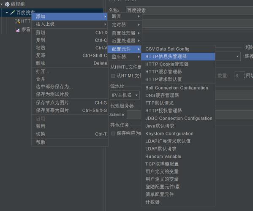Screen dimensions: 253x211
Task: Choose 粘贴 from context menu
Action: pos(70,48)
